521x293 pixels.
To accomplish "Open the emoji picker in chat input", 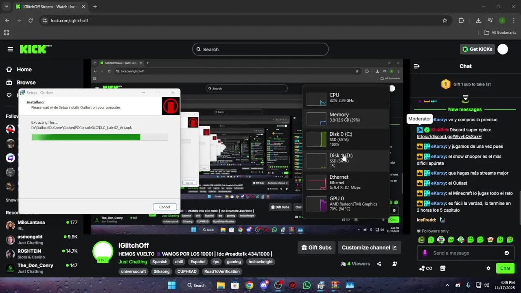I will (506, 253).
